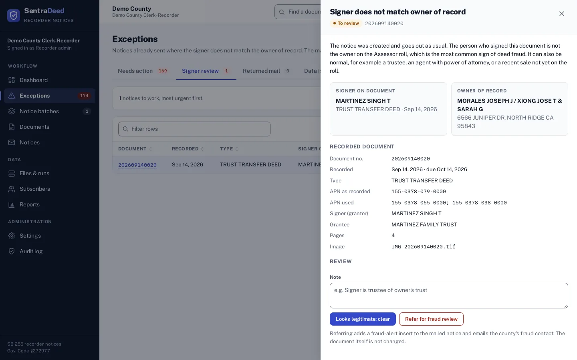
Task: Open the Returned mail tab
Action: coord(267,71)
